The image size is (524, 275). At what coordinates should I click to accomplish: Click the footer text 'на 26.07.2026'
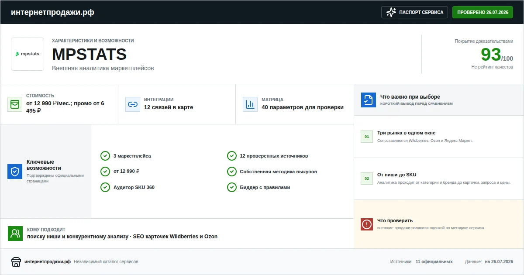[x=499, y=262]
